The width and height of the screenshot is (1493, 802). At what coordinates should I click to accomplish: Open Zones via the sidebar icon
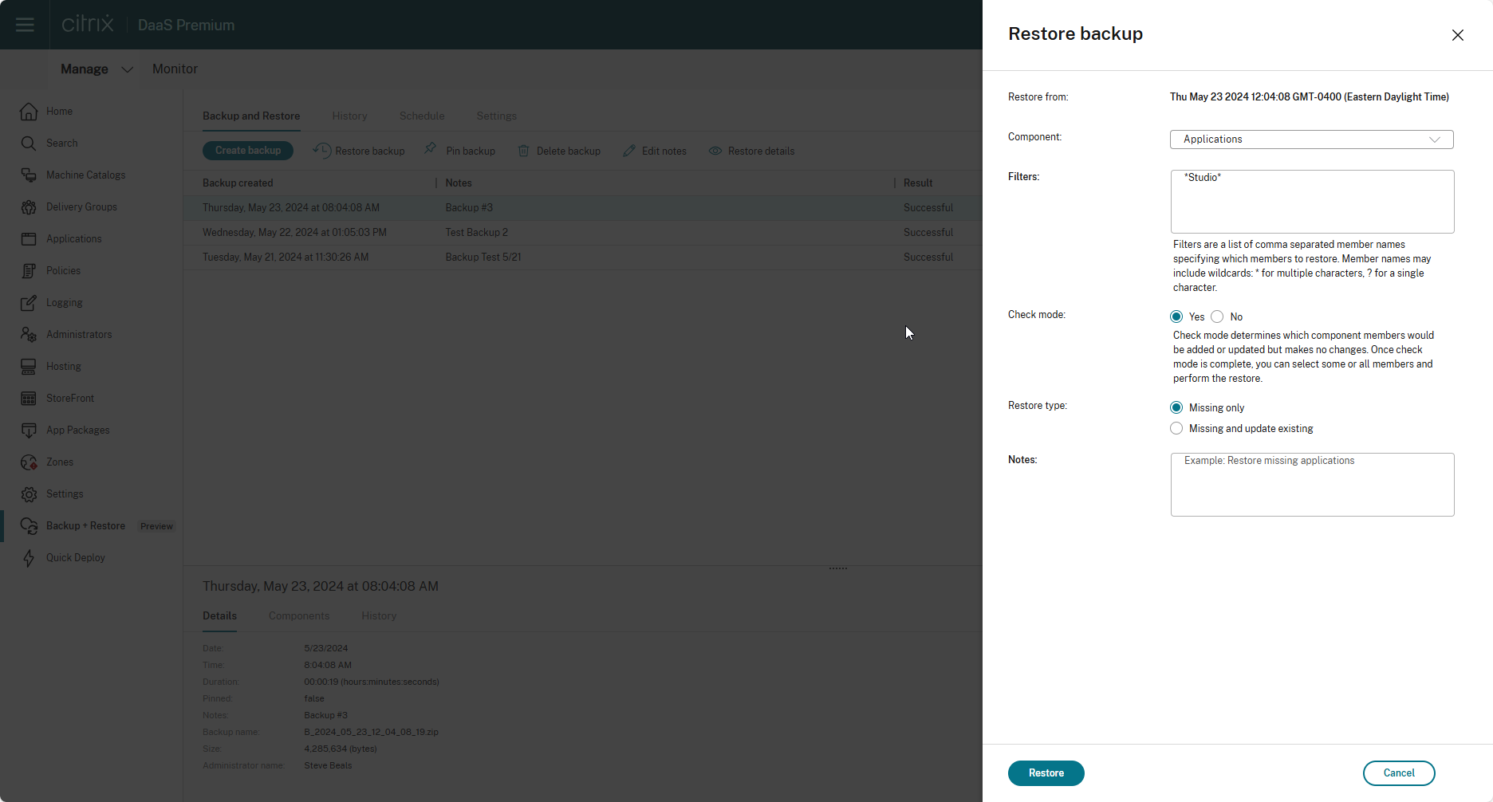pyautogui.click(x=29, y=462)
